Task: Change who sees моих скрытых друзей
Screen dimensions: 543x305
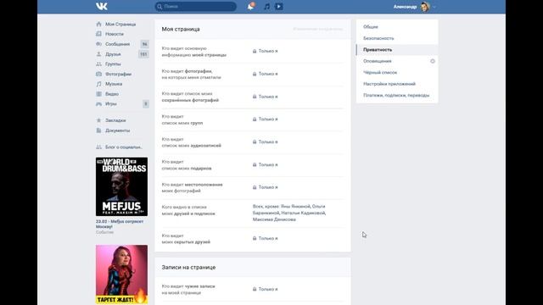Action: (x=266, y=239)
